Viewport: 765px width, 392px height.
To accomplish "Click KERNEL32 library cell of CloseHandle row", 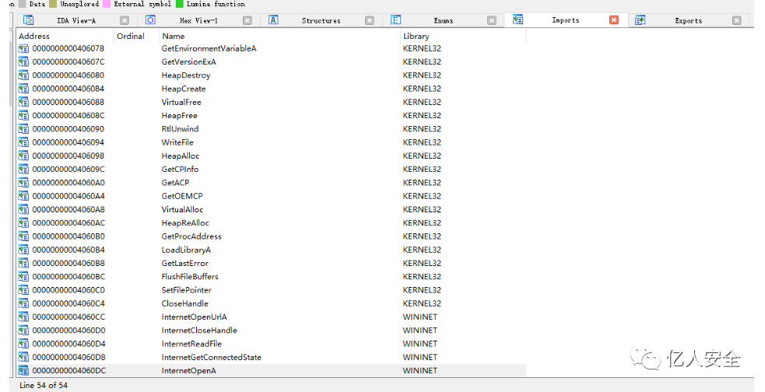I will click(x=422, y=303).
